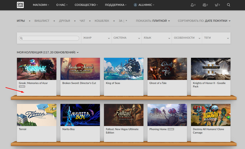Open Fallout: New Vegas Ultimate Edition thumbnail
The image size is (245, 149).
pyautogui.click(x=124, y=115)
